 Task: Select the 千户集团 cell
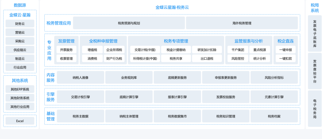238,50
